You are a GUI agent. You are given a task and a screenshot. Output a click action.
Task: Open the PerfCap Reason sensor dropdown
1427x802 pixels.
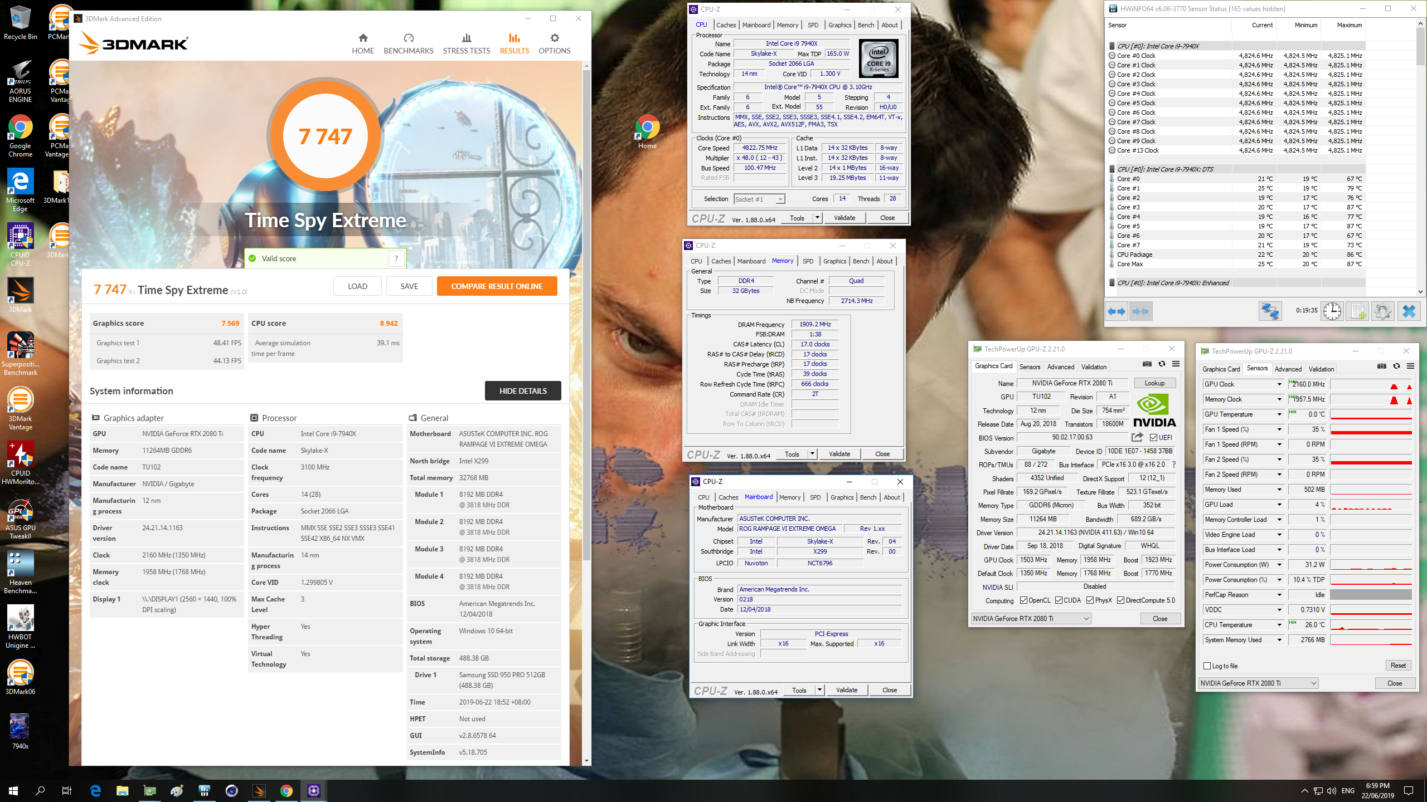pos(1279,595)
